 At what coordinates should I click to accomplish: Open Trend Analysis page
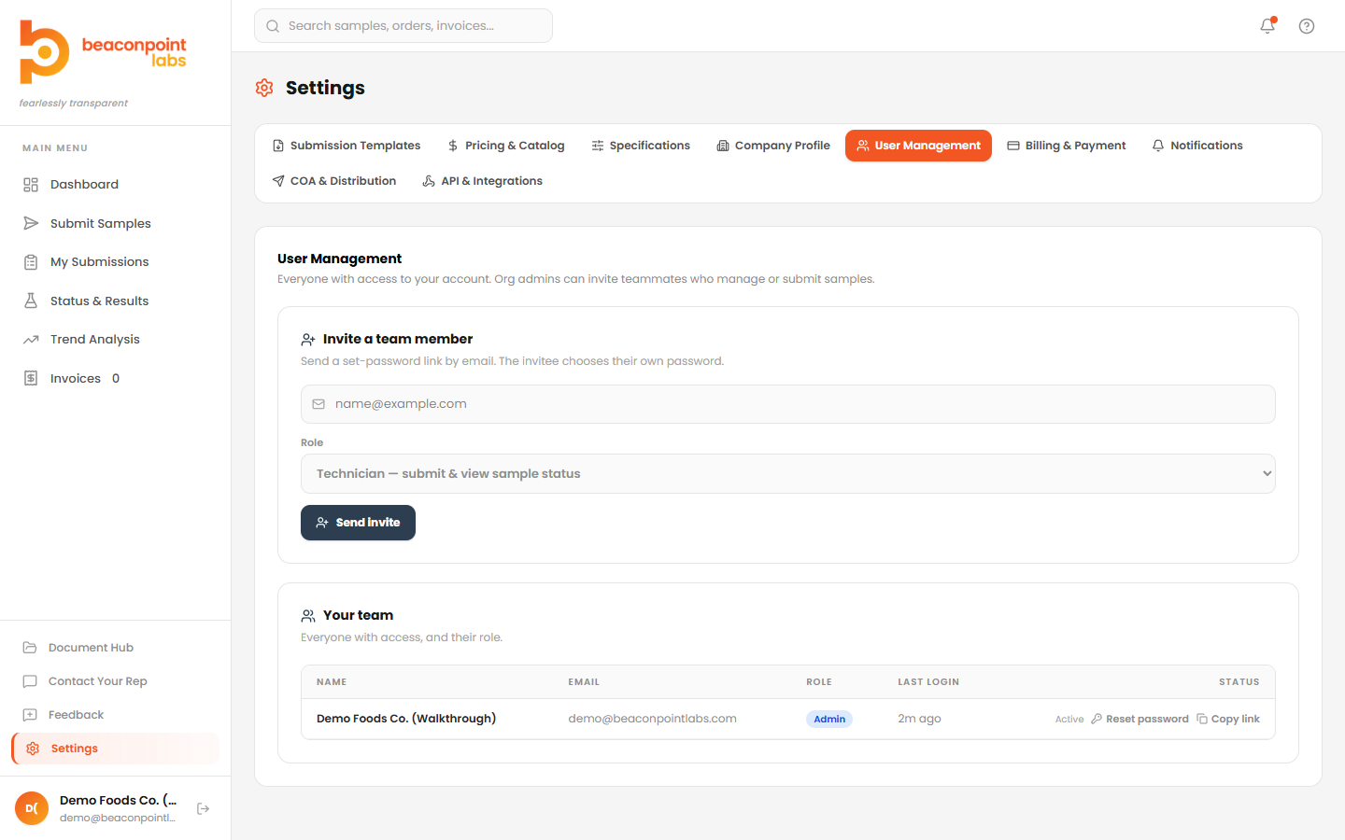(x=116, y=340)
